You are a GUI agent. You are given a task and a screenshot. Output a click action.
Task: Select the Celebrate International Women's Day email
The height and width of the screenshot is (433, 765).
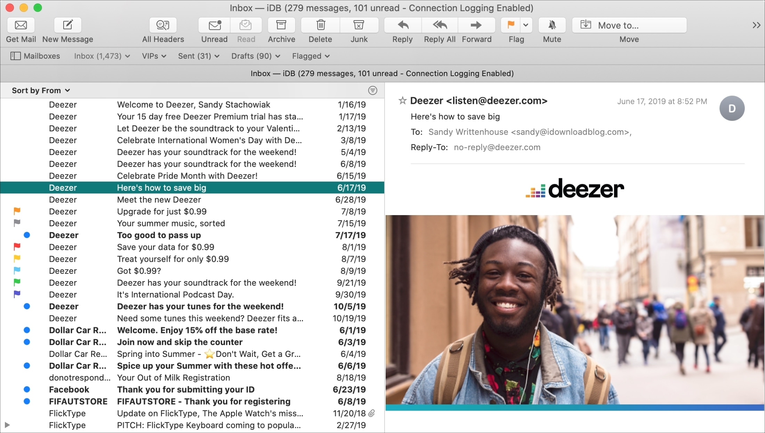click(x=192, y=140)
